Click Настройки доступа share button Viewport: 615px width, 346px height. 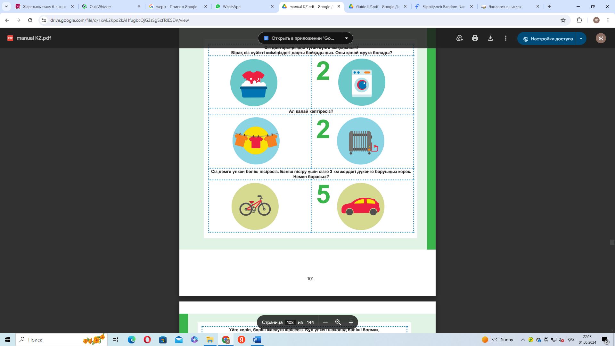click(x=548, y=39)
